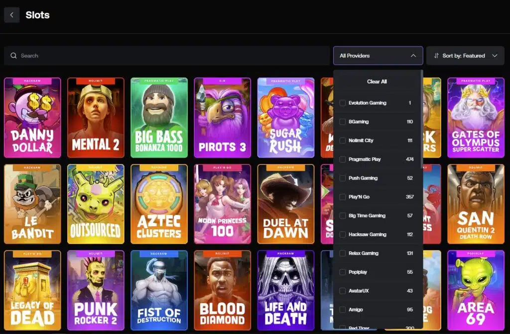Open the Sort by Featured dropdown
The image size is (510, 334).
pos(465,55)
